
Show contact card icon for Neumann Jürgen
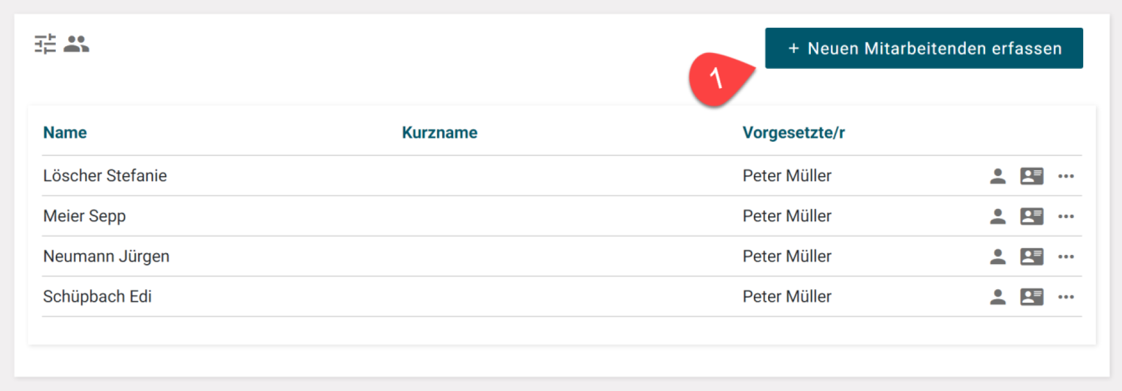(1031, 257)
